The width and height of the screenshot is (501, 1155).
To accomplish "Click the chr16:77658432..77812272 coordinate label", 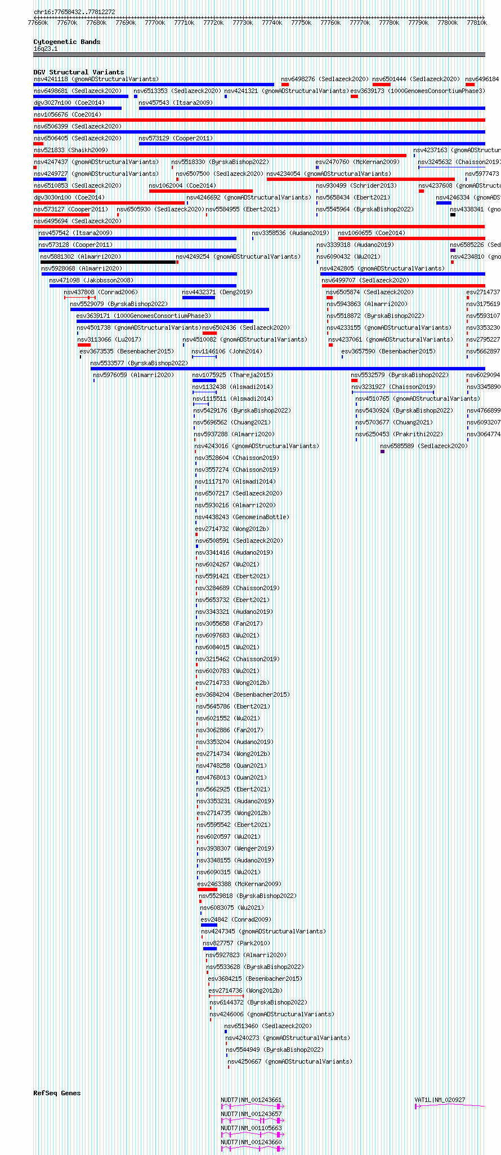I will tap(74, 12).
